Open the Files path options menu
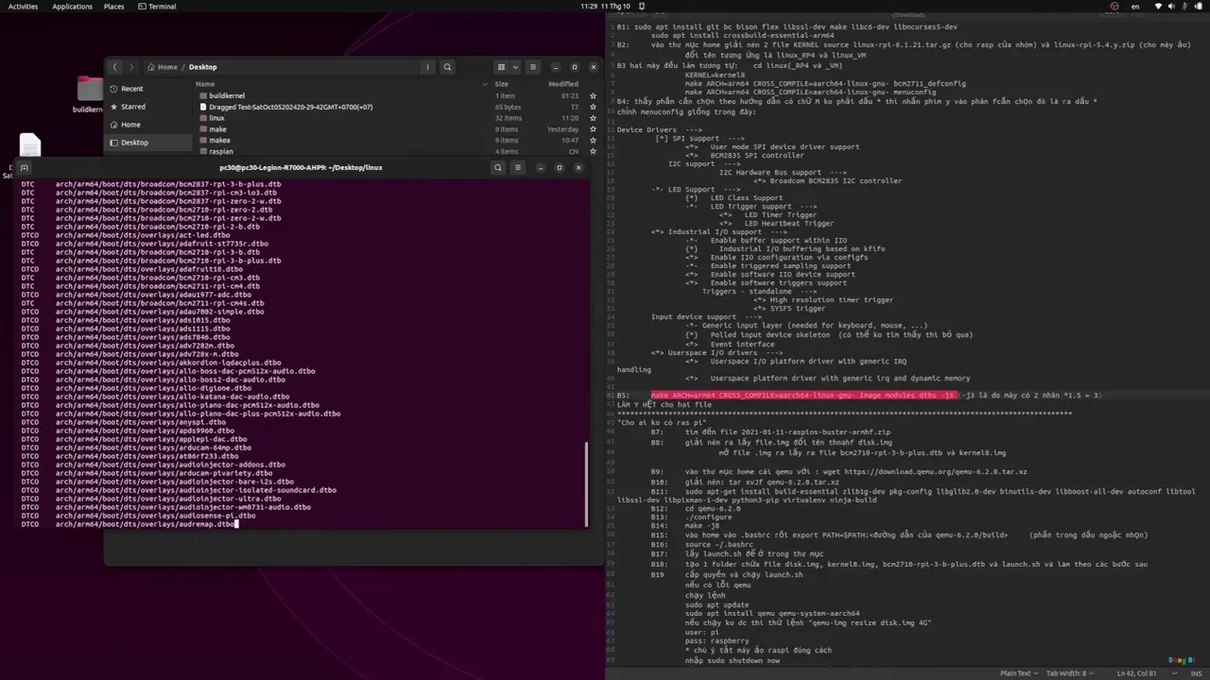1210x680 pixels. coord(427,67)
